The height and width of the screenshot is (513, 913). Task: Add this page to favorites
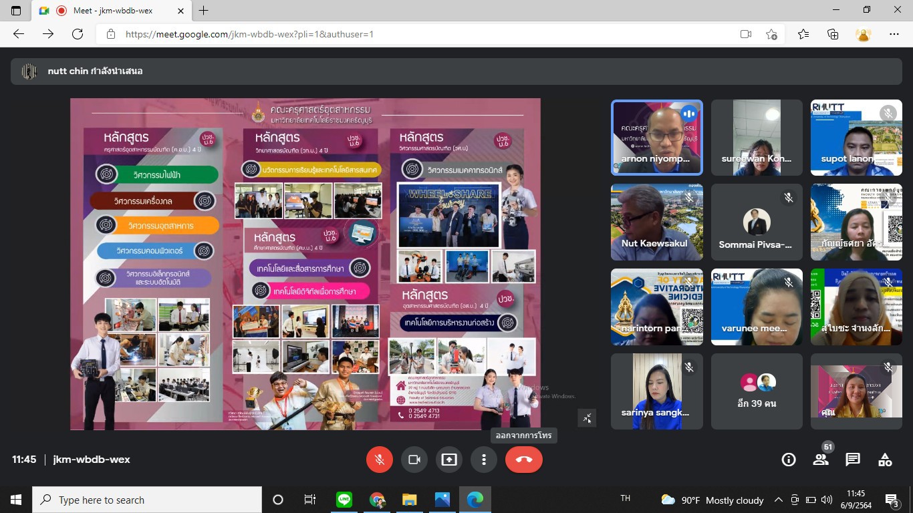pyautogui.click(x=772, y=34)
